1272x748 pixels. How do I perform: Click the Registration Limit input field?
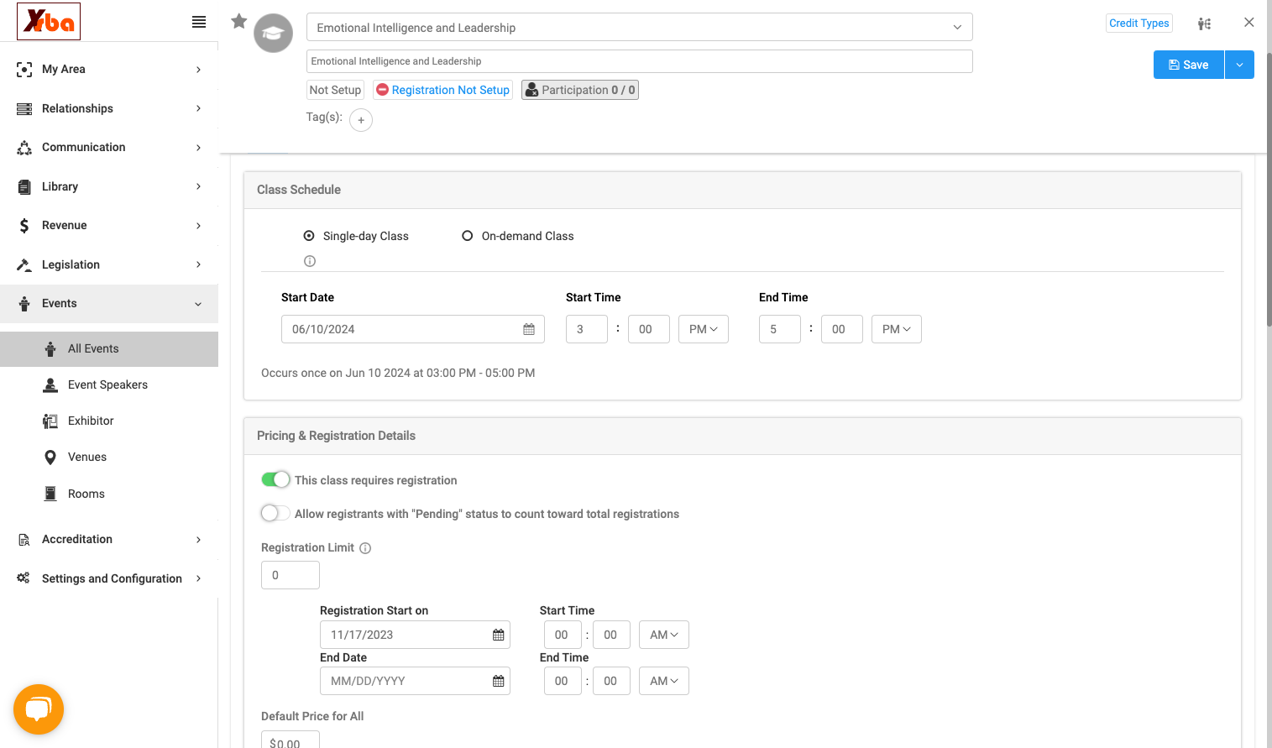[x=291, y=575]
